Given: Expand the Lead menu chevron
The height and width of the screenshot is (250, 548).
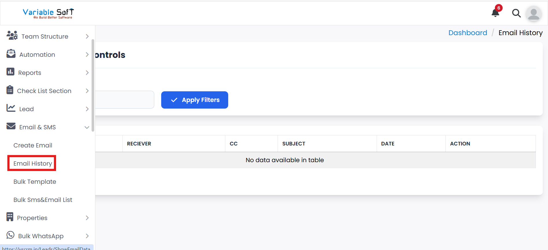Looking at the screenshot, I should 87,109.
